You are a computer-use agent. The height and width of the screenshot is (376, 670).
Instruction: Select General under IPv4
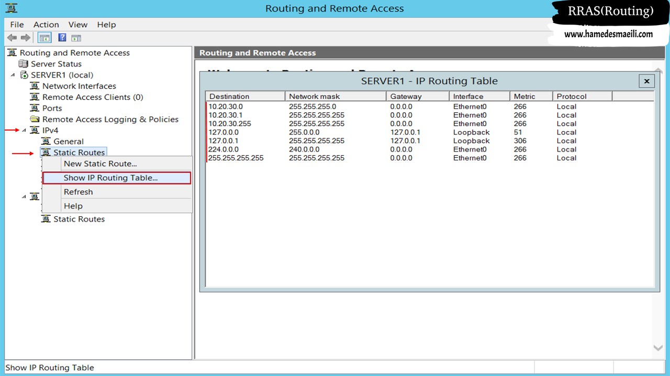69,141
